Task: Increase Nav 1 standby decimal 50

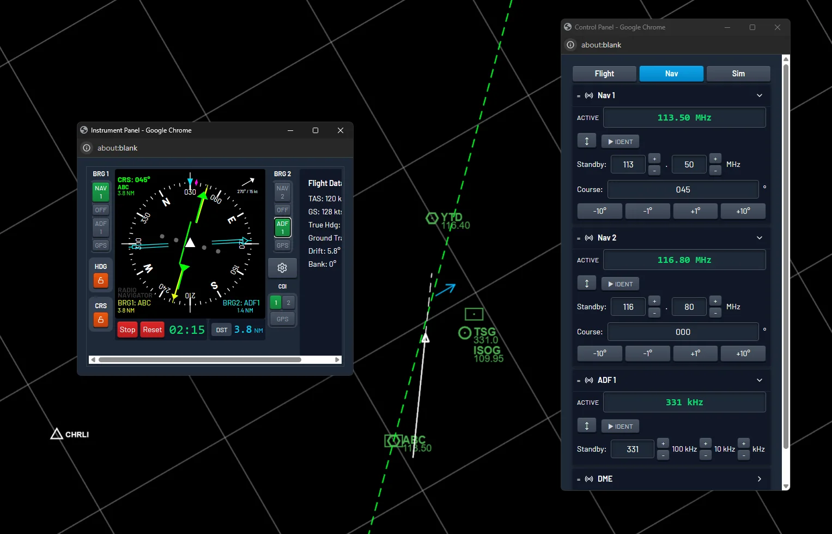Action: pyautogui.click(x=715, y=159)
